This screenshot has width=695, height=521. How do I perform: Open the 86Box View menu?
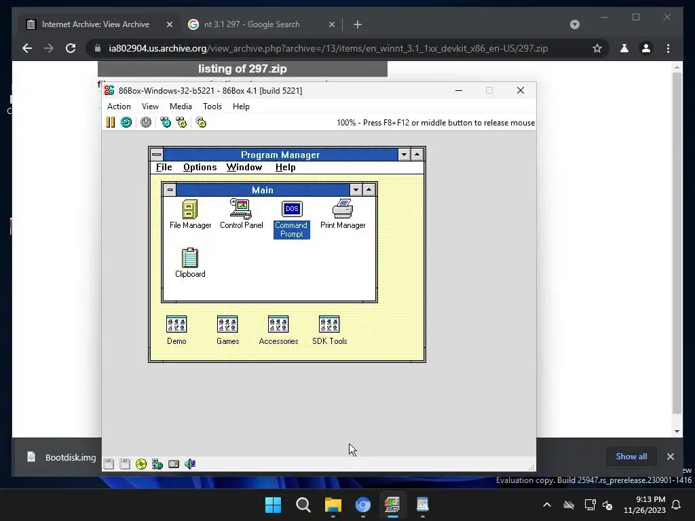150,107
